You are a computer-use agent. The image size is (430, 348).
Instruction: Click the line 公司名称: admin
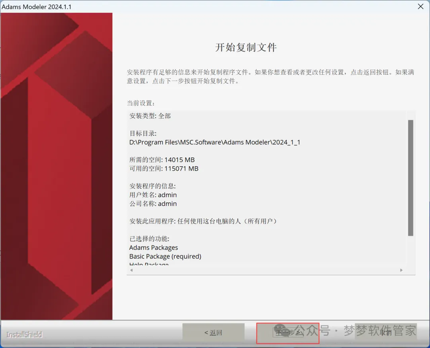(x=153, y=204)
